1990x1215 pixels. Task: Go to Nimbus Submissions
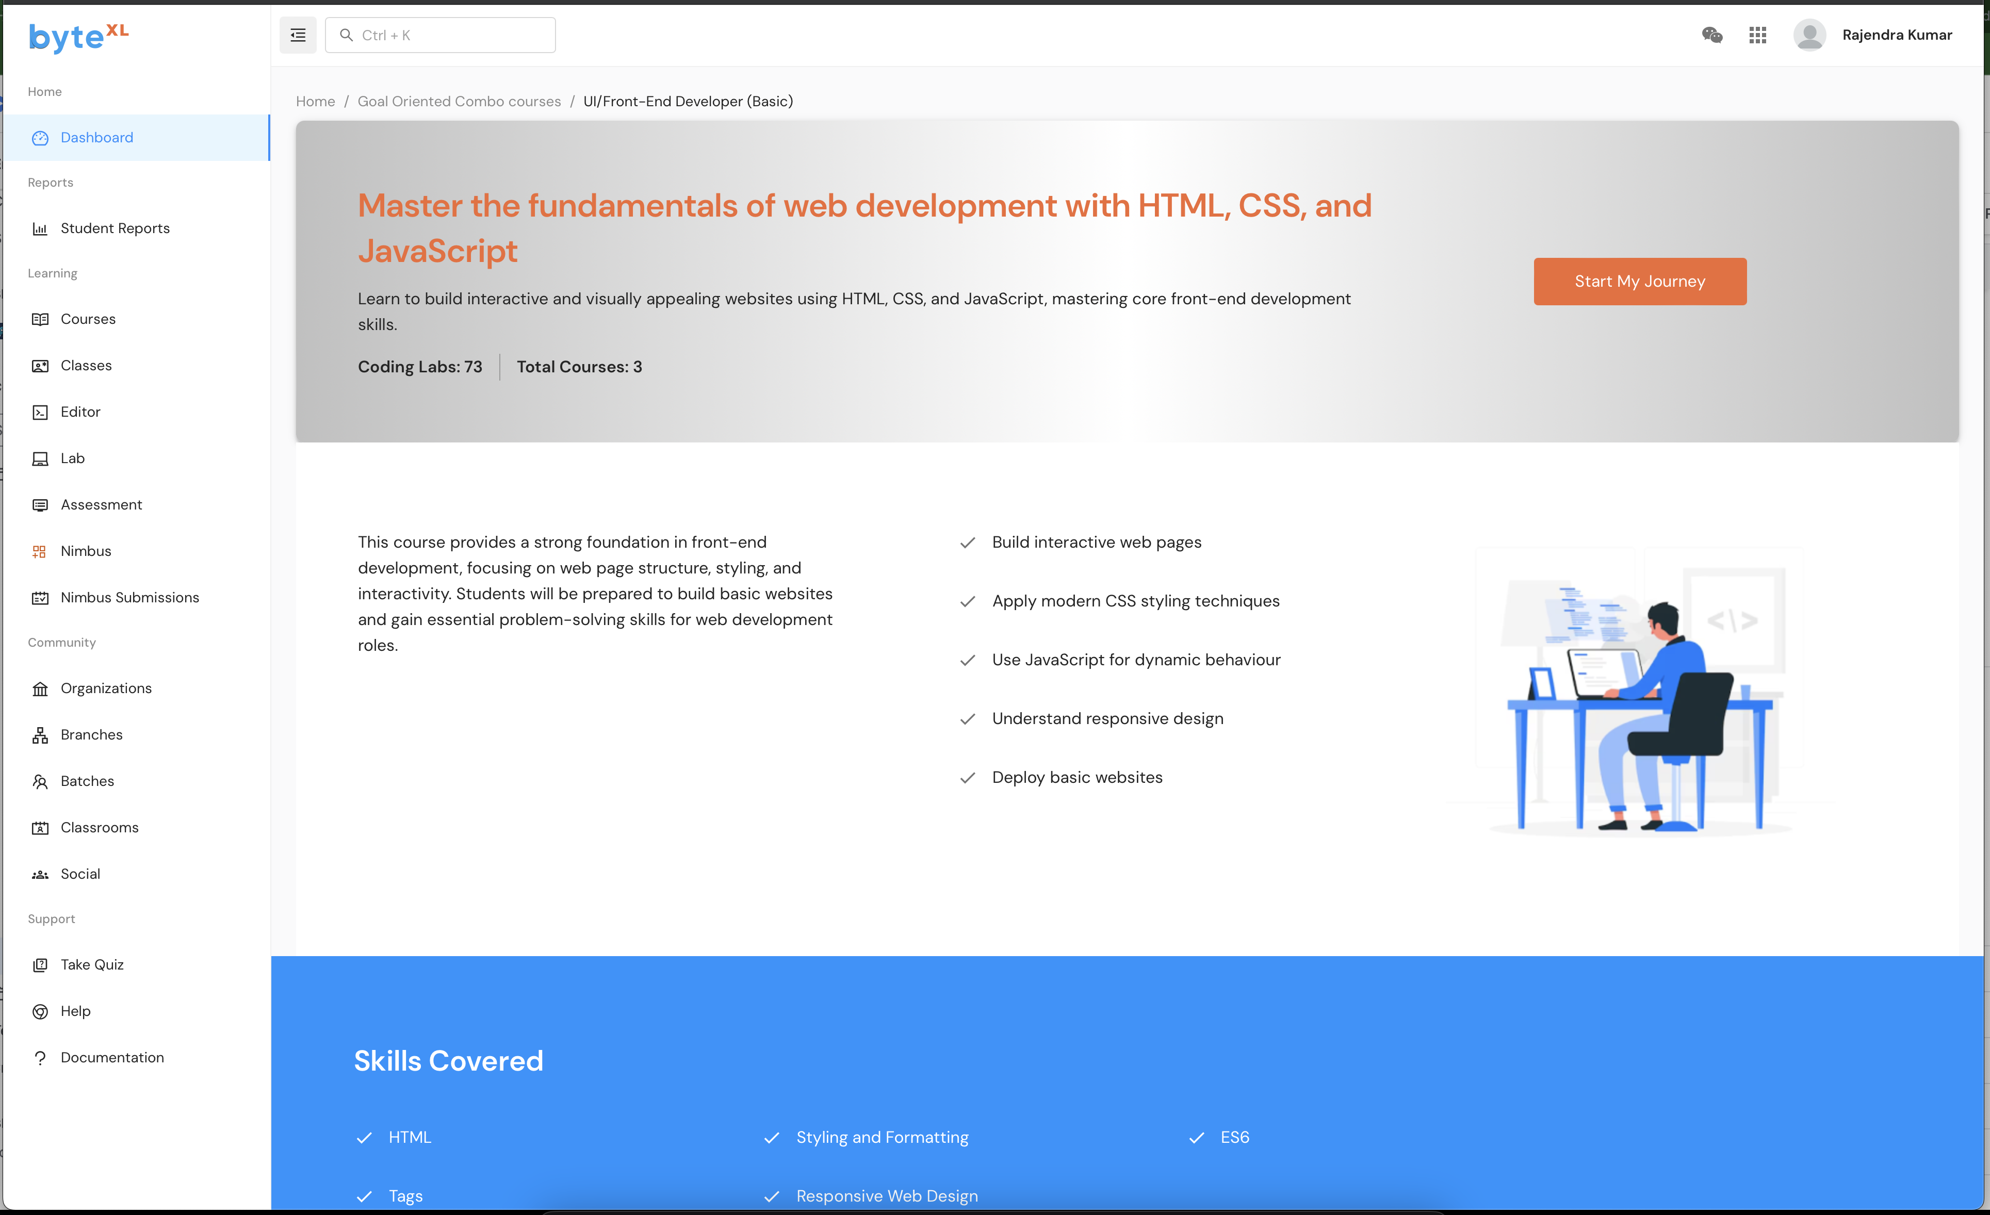(129, 597)
